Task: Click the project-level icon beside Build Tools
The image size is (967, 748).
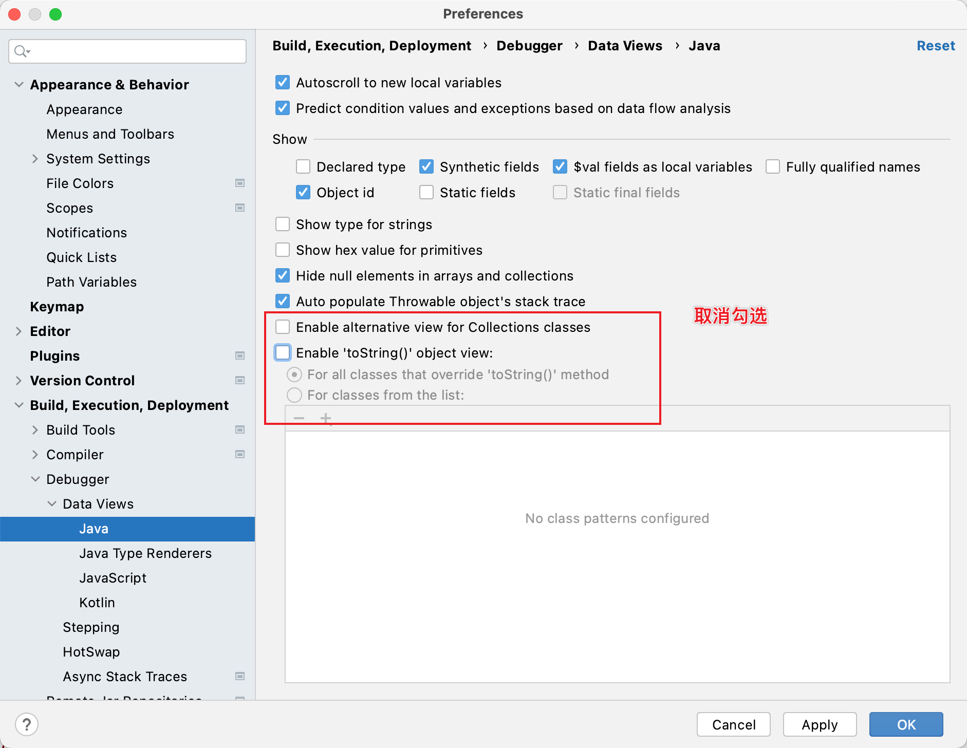Action: point(240,430)
